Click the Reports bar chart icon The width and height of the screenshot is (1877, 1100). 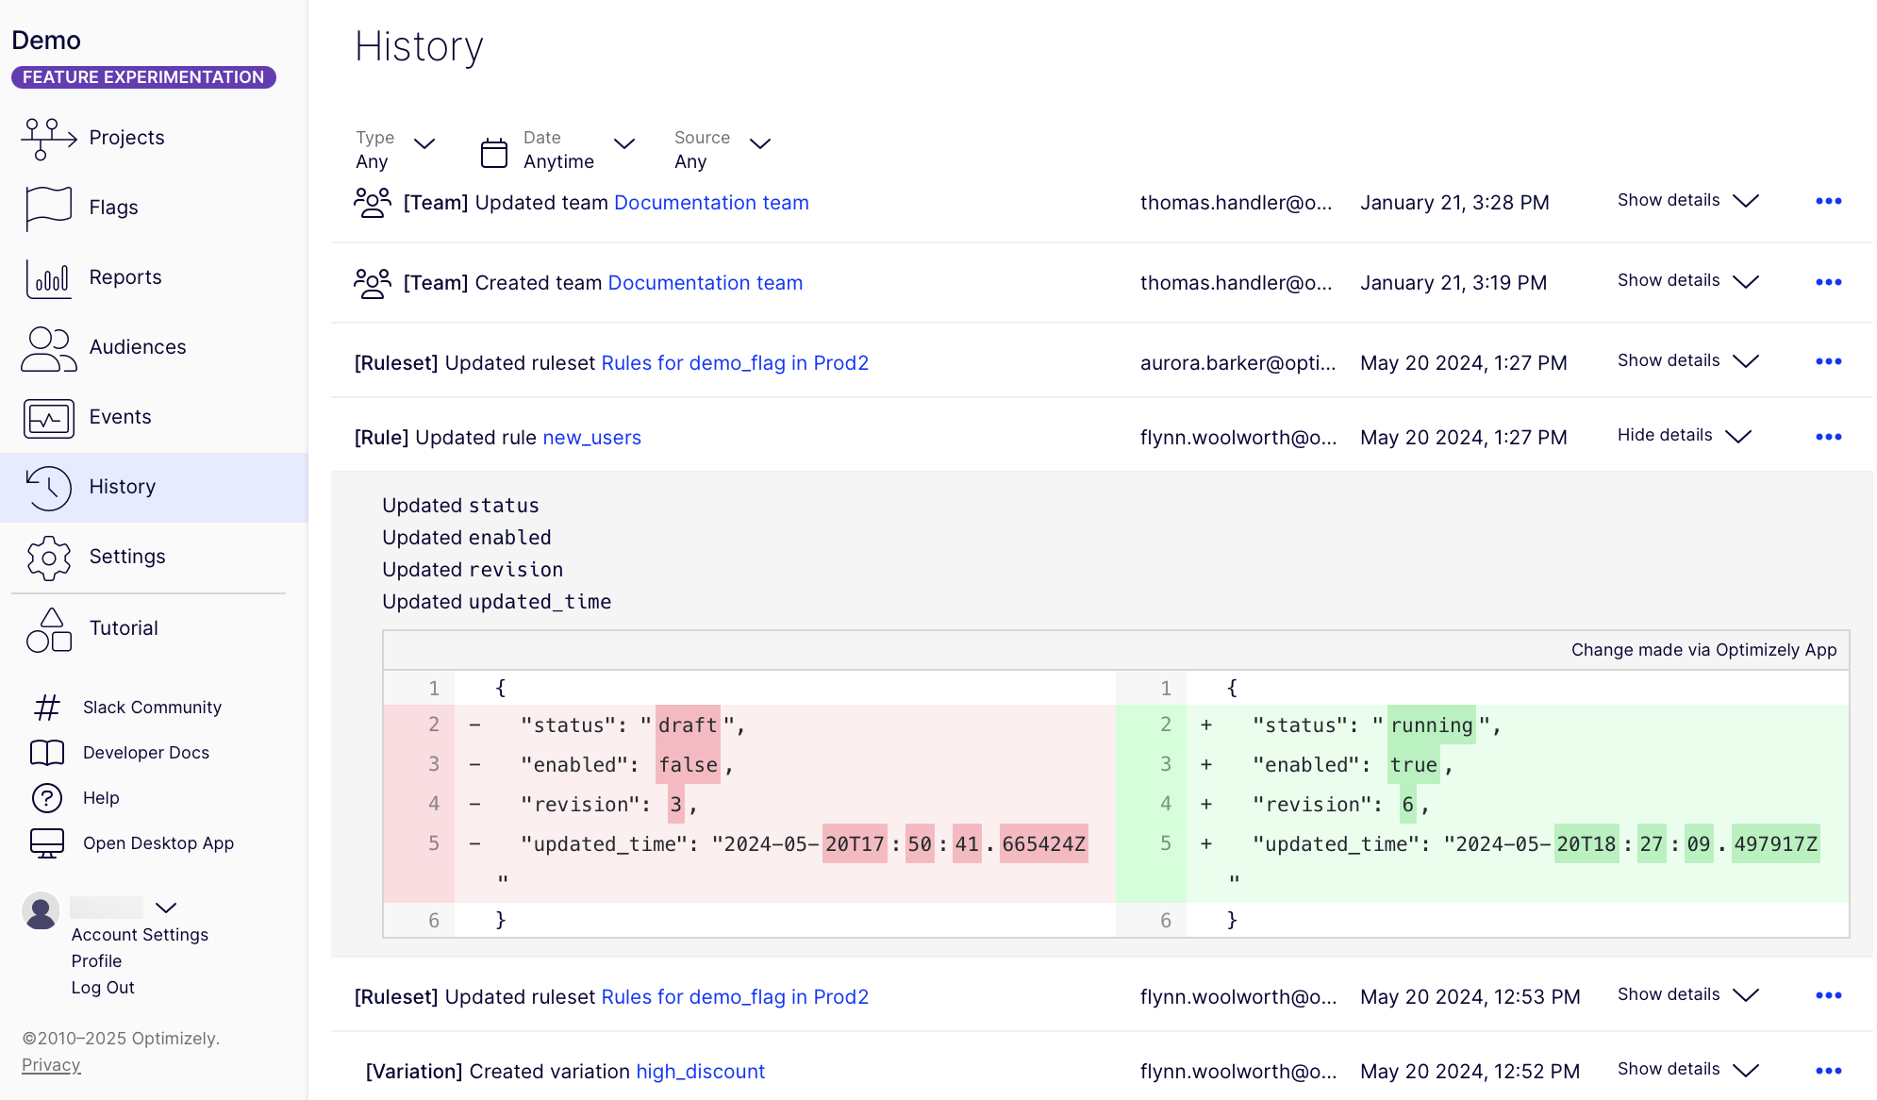[x=48, y=278]
